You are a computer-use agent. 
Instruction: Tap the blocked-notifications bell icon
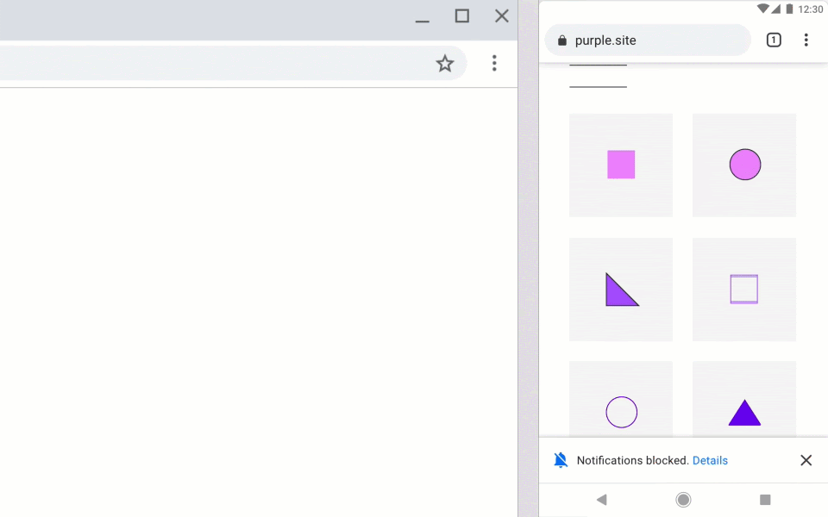click(x=561, y=460)
